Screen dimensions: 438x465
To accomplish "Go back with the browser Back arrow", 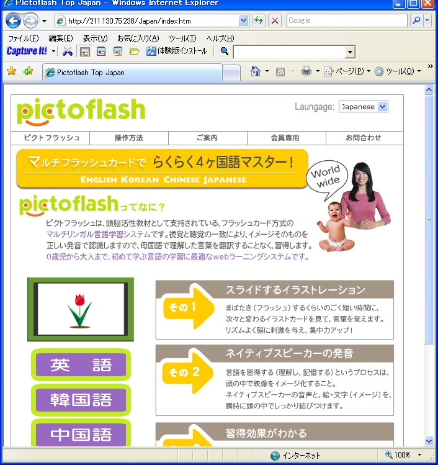I will coord(13,20).
